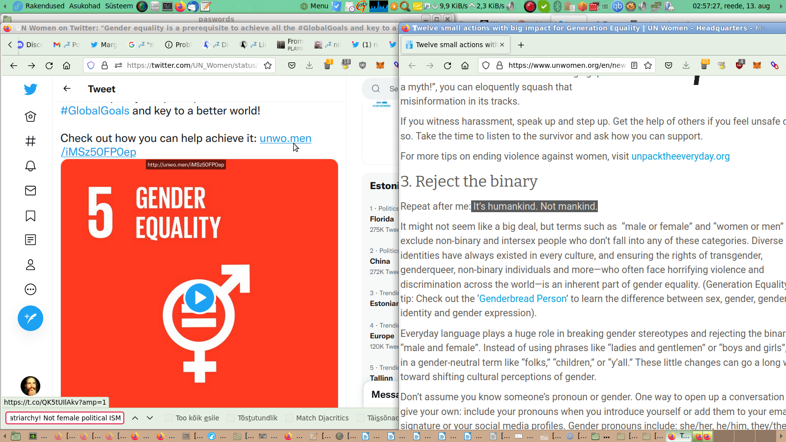Screen dimensions: 786x442
Task: Open the MetaMask fox extension in Twitter window
Action: point(380,65)
